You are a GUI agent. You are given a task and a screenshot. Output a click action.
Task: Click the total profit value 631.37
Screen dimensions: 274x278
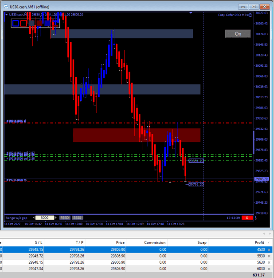258,275
